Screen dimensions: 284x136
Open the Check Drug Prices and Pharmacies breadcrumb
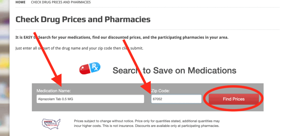pyautogui.click(x=61, y=2)
